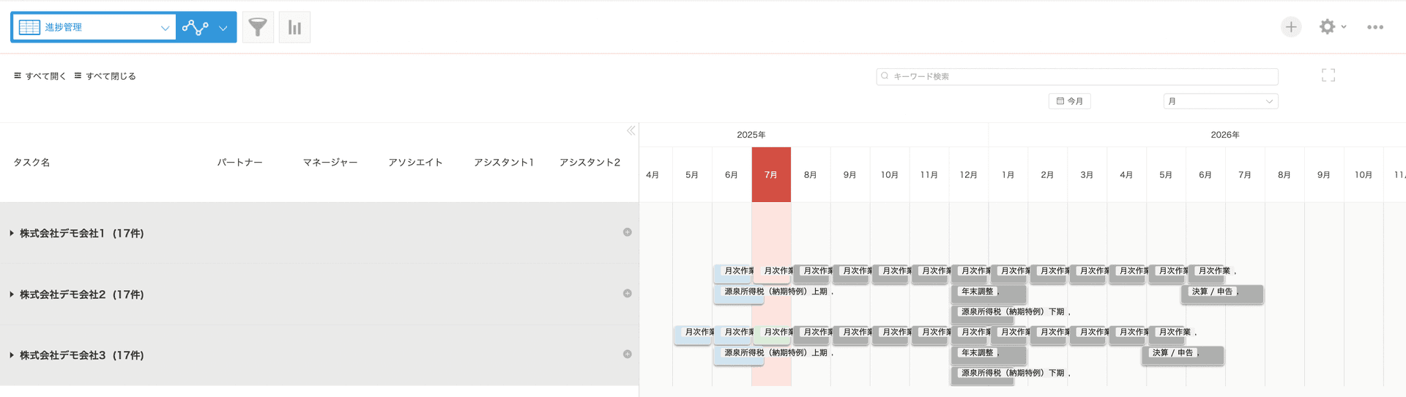This screenshot has height=397, width=1406.
Task: Jump to the current month with 今月
Action: click(x=1070, y=101)
